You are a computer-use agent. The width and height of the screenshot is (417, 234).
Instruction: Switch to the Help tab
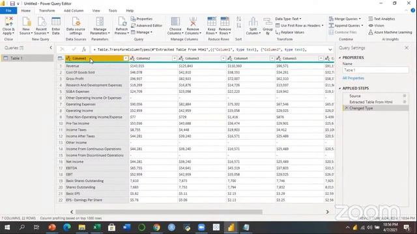click(x=130, y=10)
